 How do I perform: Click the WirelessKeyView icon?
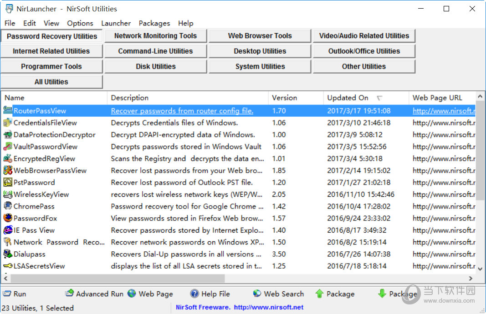pos(8,194)
